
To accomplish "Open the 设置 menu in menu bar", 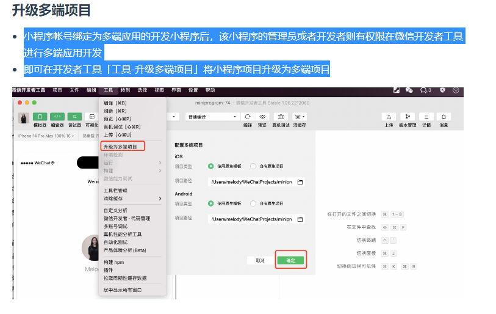I will point(193,90).
